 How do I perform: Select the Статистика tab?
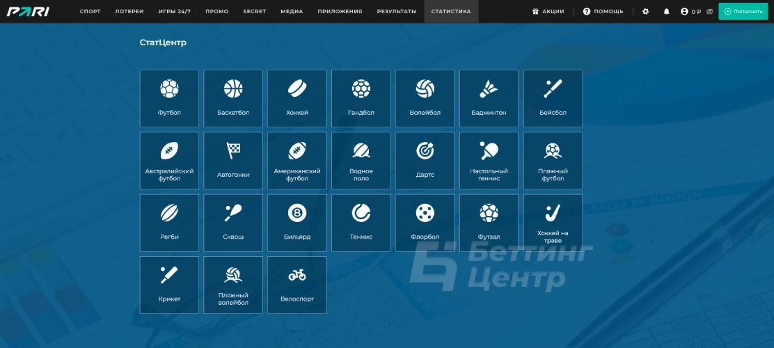click(451, 11)
